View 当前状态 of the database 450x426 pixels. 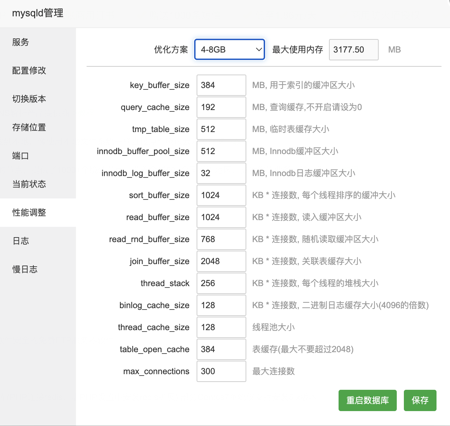pyautogui.click(x=29, y=184)
